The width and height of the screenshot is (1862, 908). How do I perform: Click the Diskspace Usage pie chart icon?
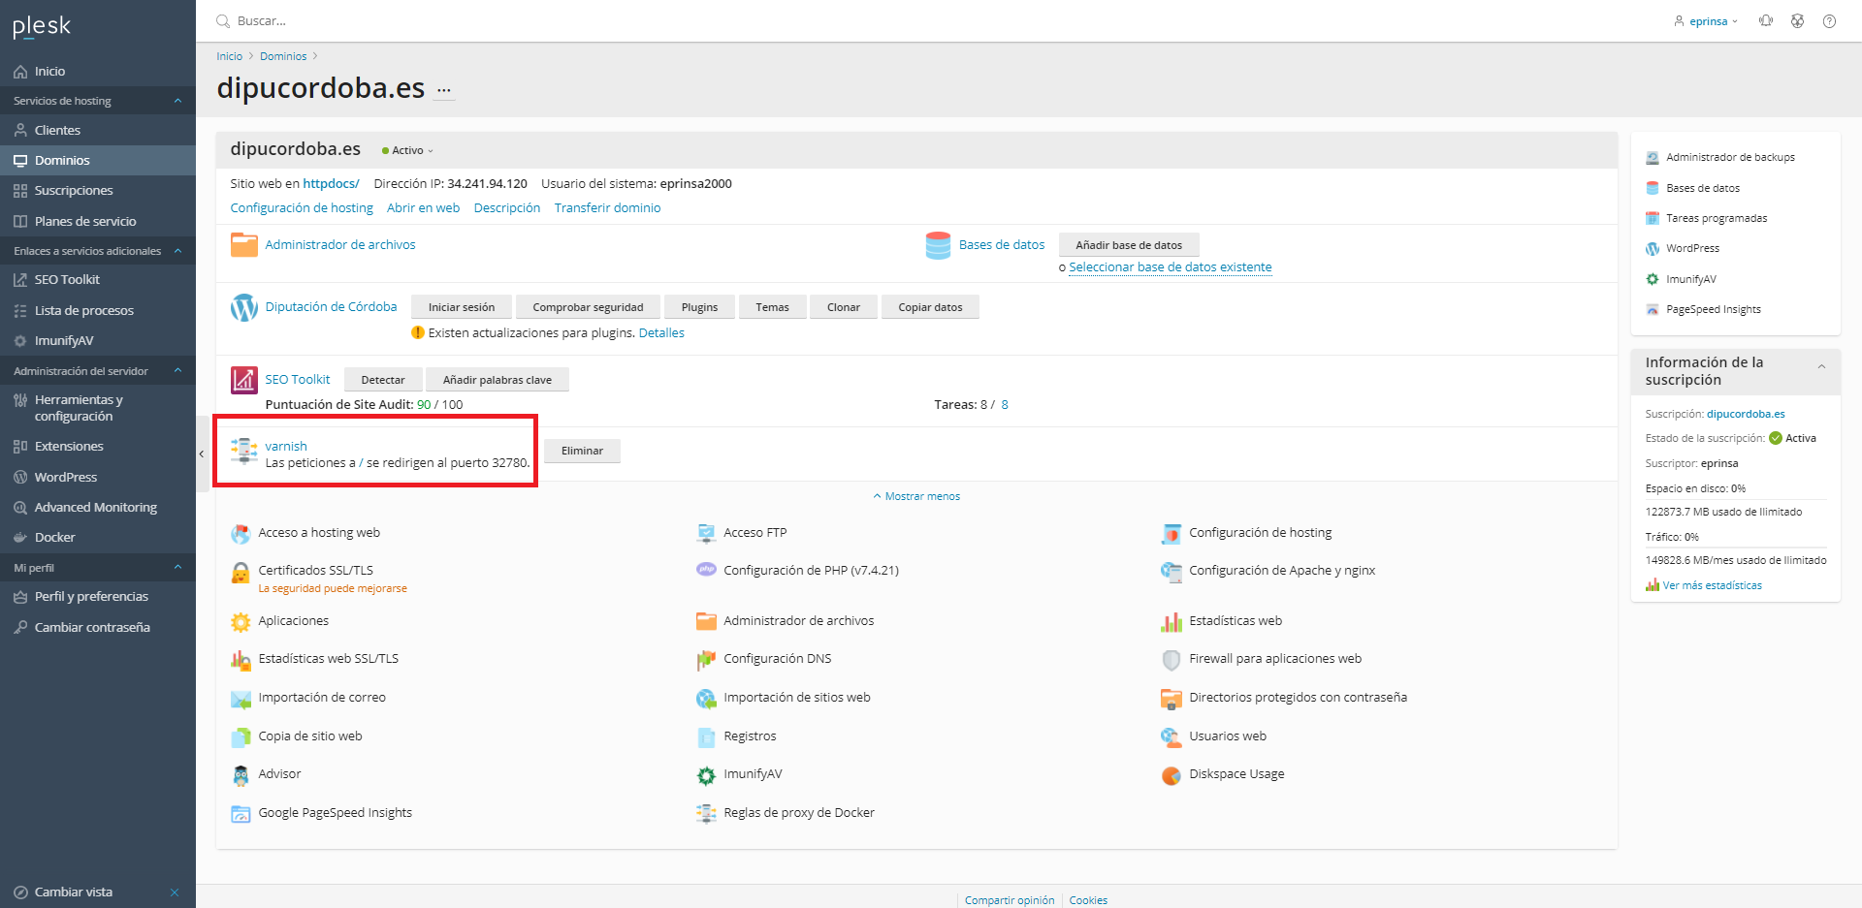coord(1172,775)
